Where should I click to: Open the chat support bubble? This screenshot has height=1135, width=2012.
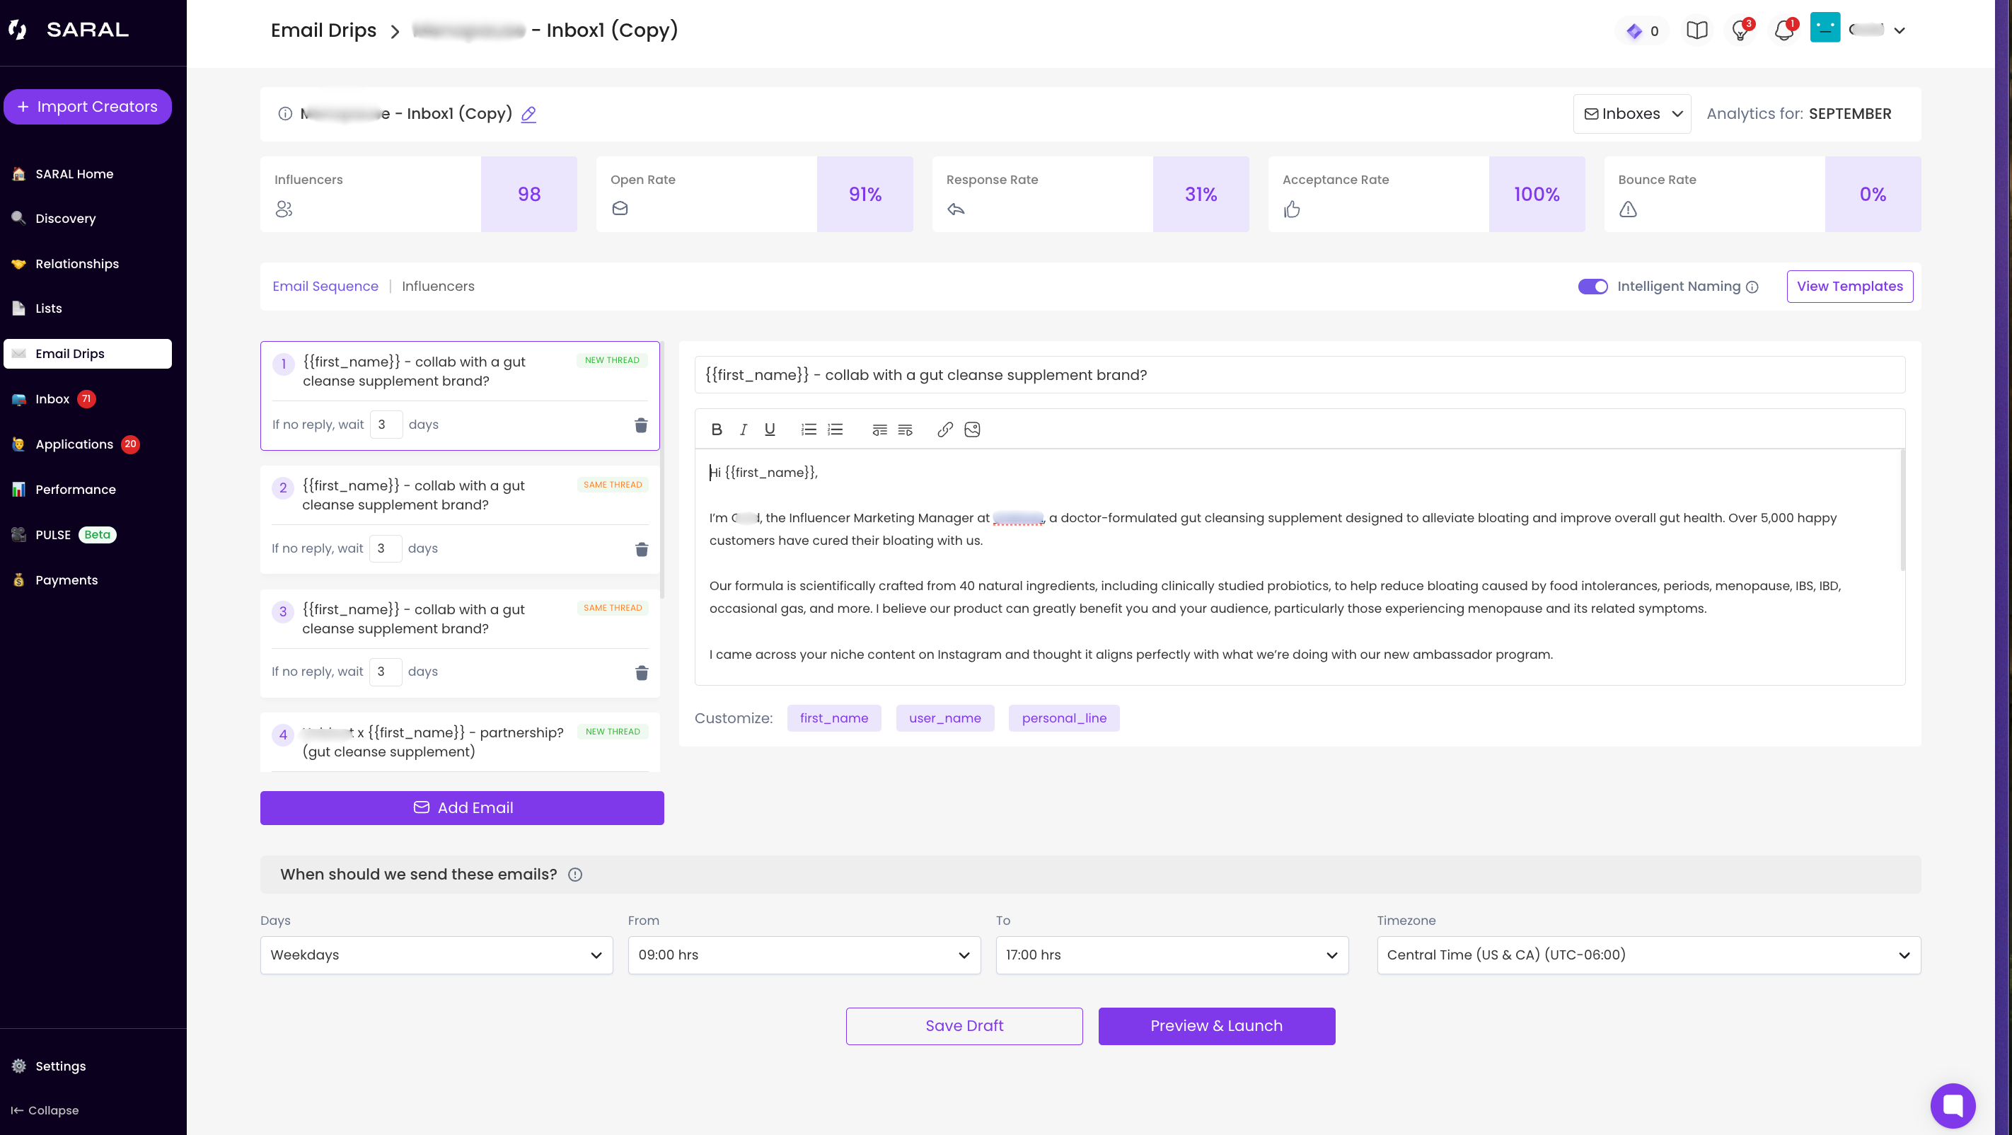pos(1953,1105)
